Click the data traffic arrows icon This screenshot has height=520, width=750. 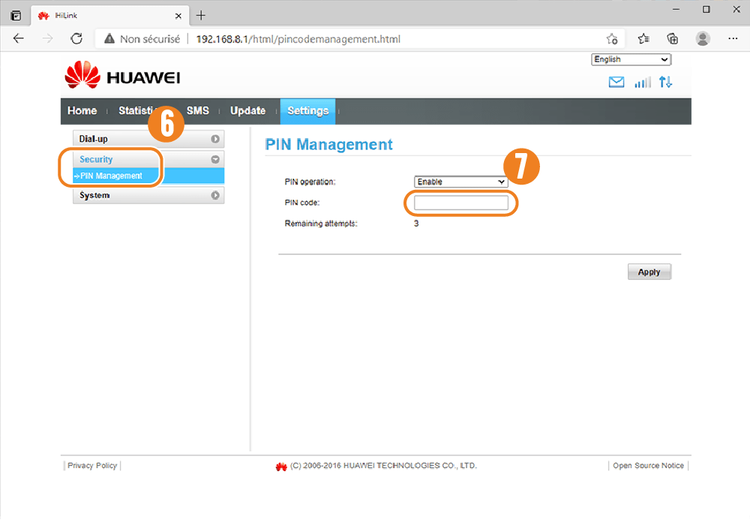click(x=665, y=83)
